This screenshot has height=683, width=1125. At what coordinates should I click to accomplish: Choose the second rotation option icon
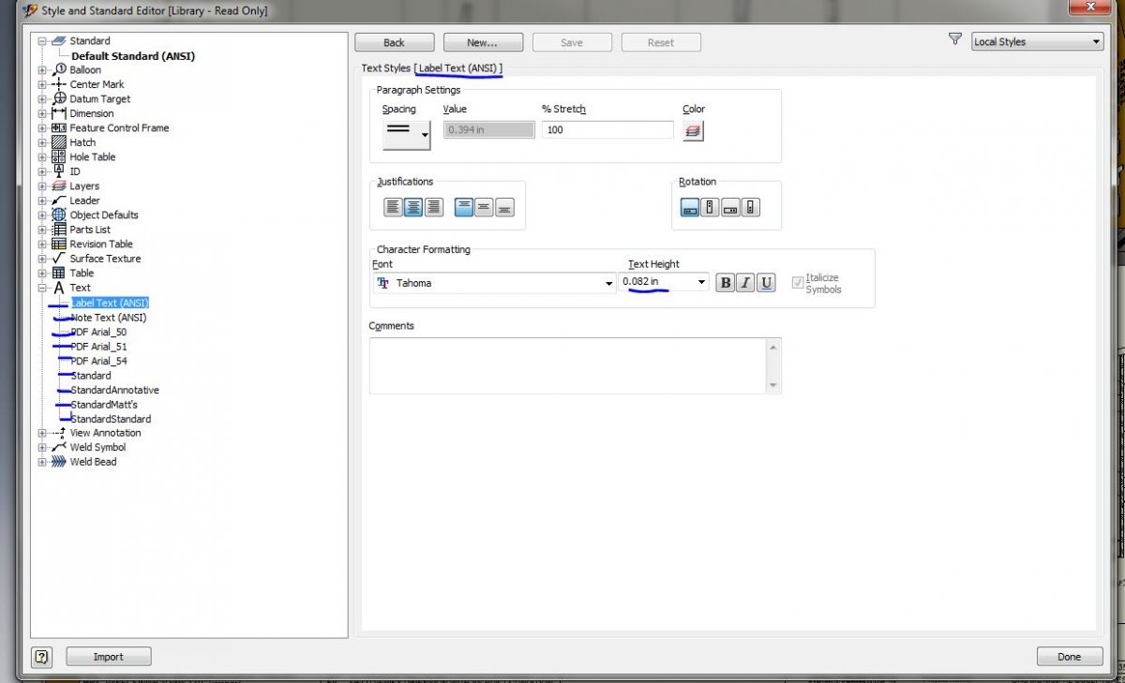[711, 208]
